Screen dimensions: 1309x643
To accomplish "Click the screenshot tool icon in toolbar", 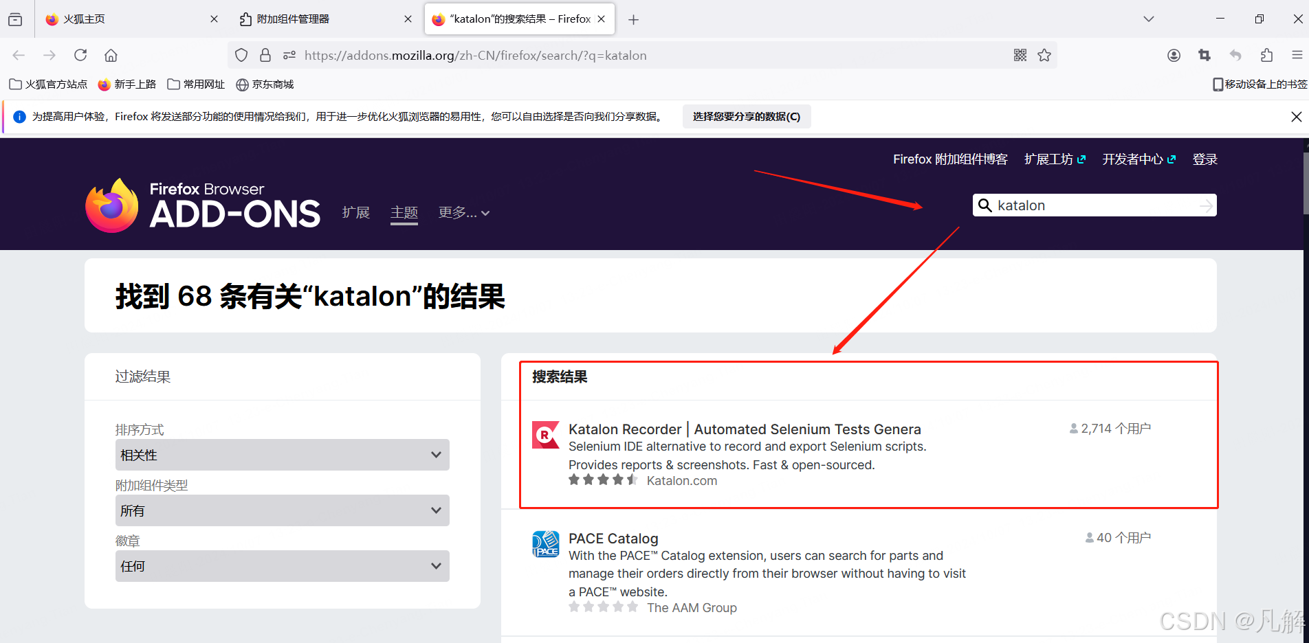I will click(x=1204, y=55).
